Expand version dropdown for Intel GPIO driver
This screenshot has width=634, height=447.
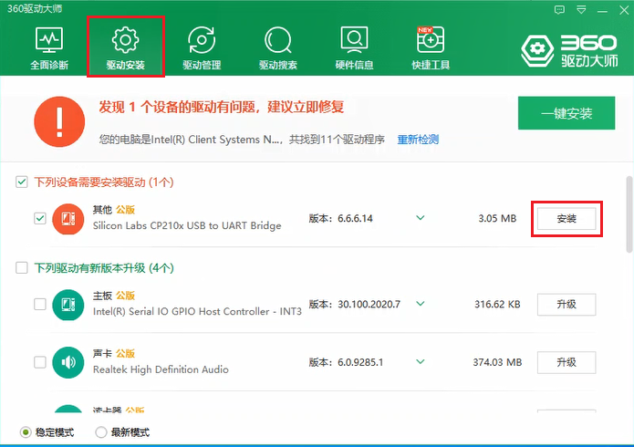point(421,304)
